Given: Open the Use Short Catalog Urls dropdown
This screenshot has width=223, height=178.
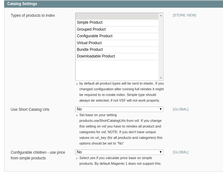Looking at the screenshot, I should pyautogui.click(x=119, y=109).
